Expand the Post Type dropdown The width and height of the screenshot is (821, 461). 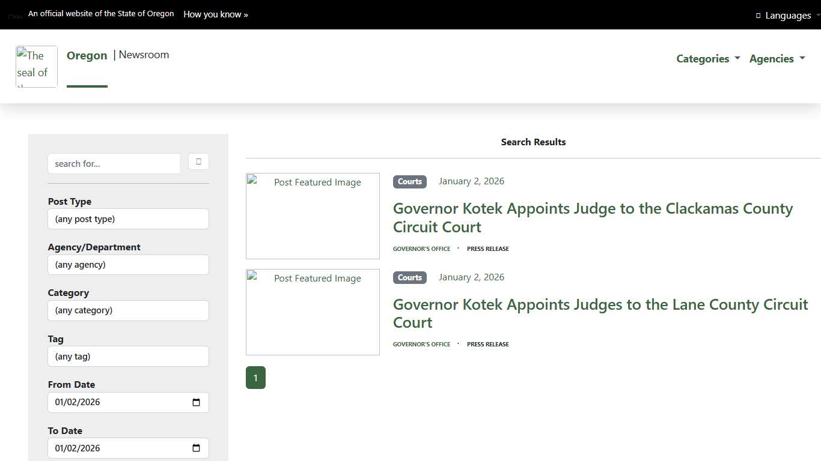128,219
